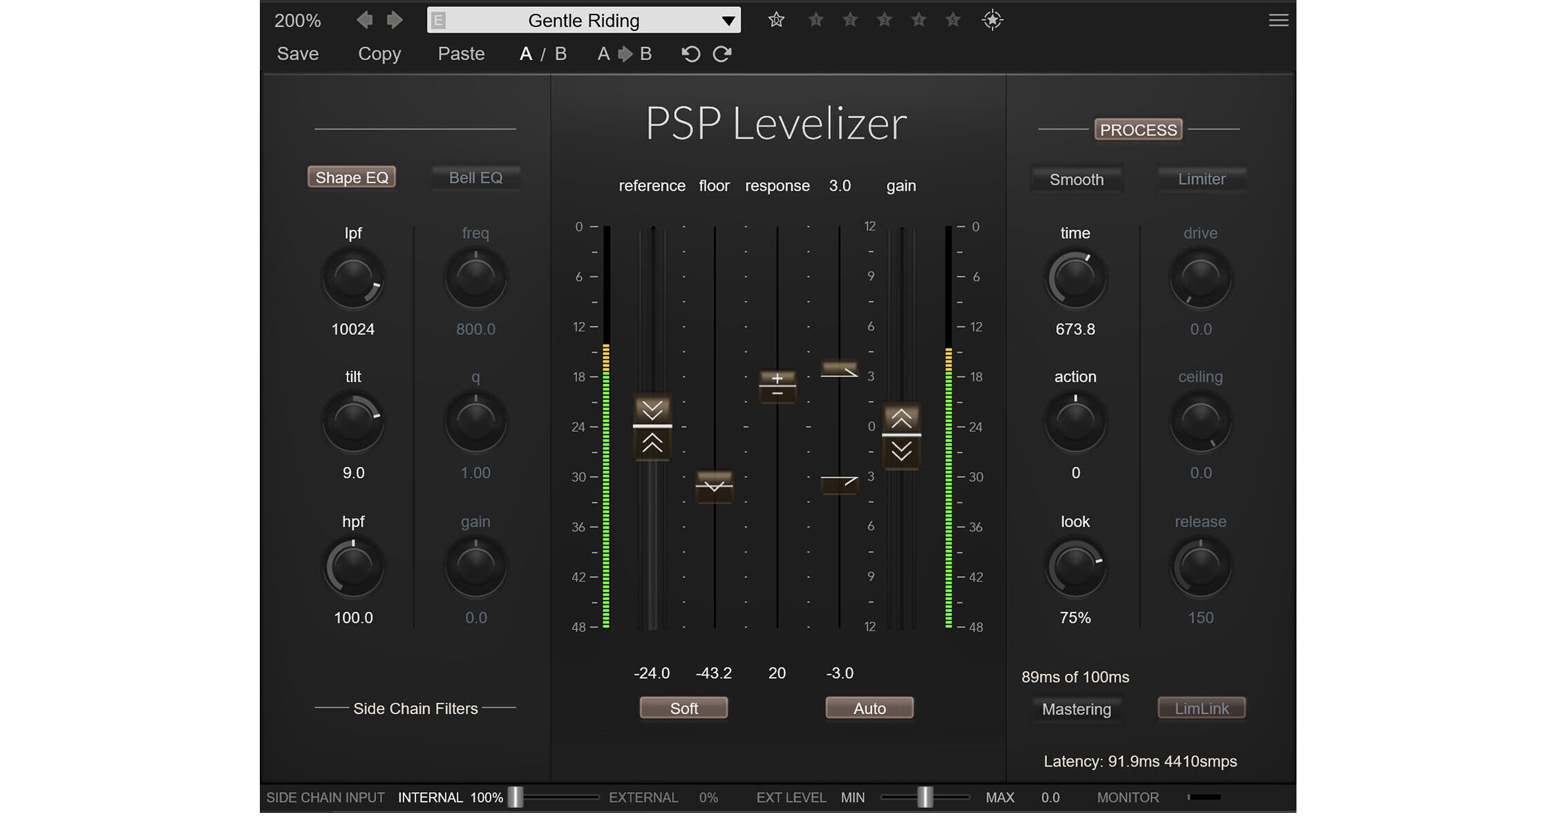Click the MONITOR switch
Screen dimensions: 1557x817
[x=1205, y=797]
